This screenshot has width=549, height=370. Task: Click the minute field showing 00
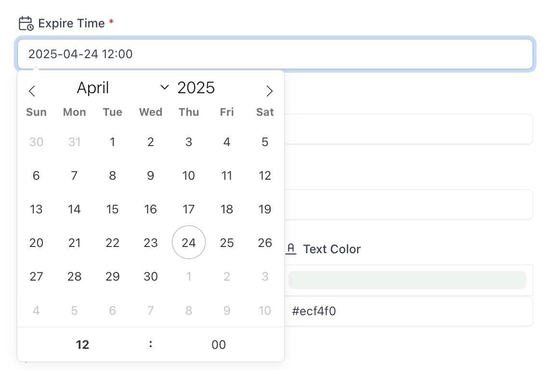click(219, 345)
